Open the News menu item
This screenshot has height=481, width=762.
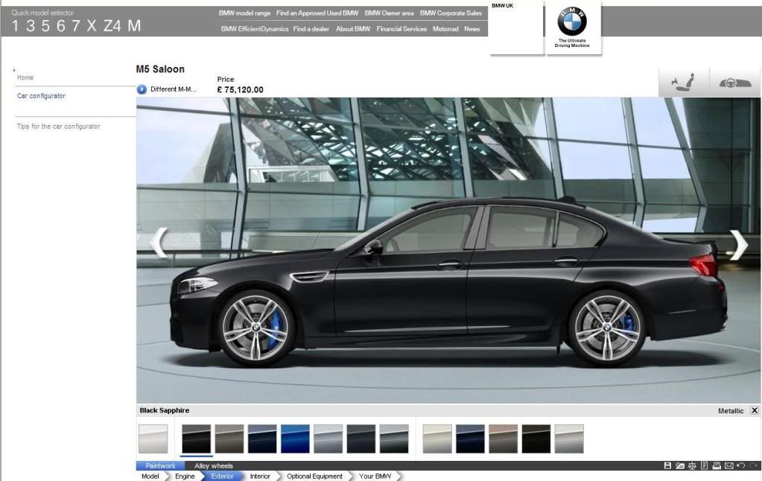[472, 29]
